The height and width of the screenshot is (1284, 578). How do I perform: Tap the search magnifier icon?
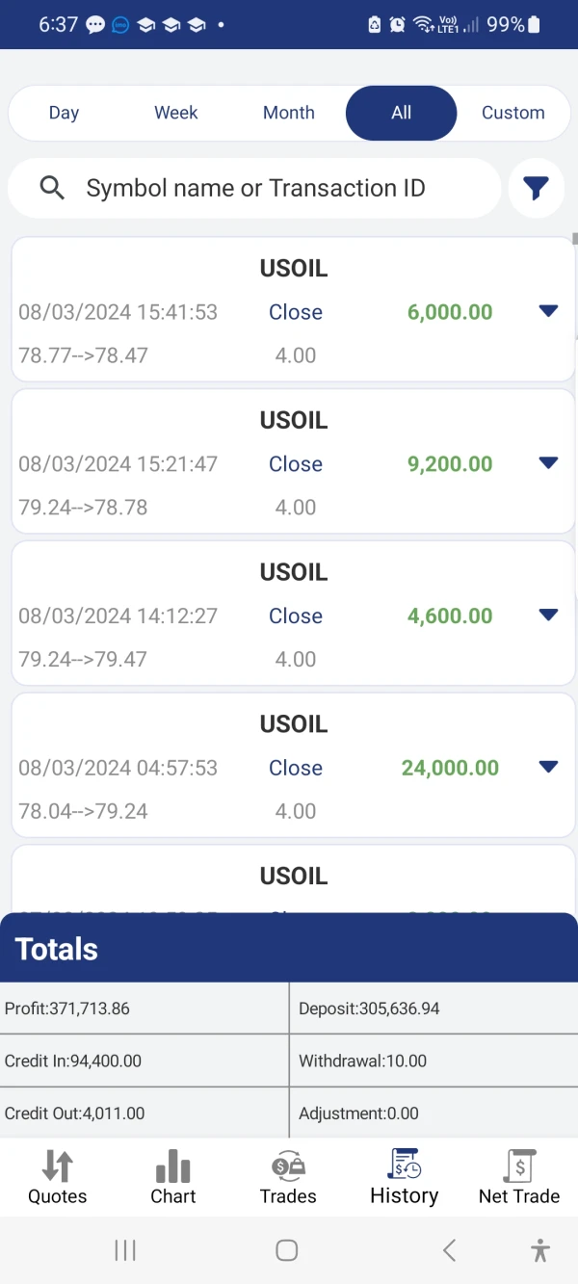click(52, 188)
